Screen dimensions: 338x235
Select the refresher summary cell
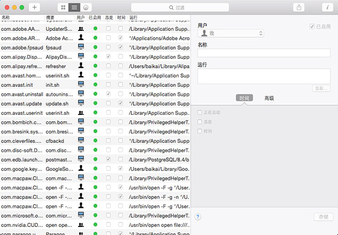tap(56, 66)
